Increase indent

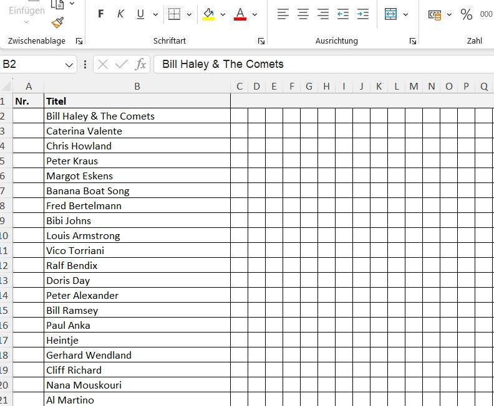pyautogui.click(x=363, y=14)
